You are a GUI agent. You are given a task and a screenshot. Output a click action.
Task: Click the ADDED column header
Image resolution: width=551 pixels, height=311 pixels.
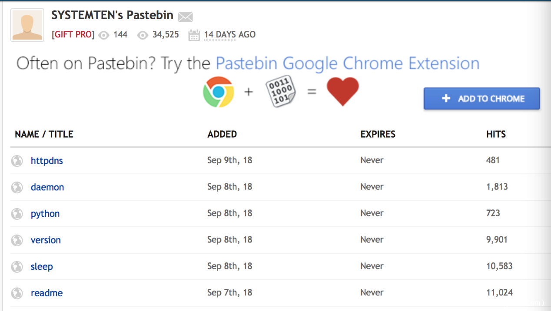[x=222, y=134]
